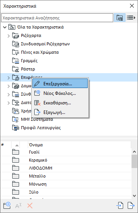The image size is (138, 213).
Task: Close the Χαρακτηριστικά panel
Action: (132, 6)
